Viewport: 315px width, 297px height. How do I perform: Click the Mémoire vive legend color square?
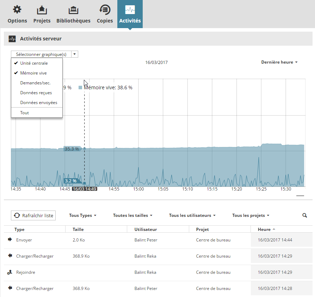(x=80, y=88)
